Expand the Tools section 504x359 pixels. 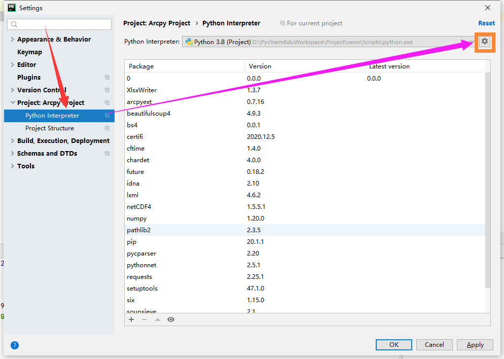pyautogui.click(x=13, y=166)
